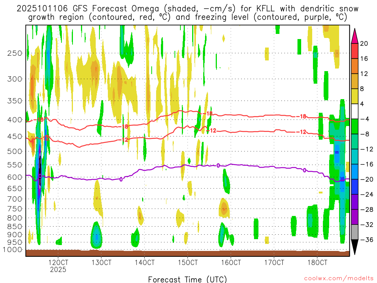The width and height of the screenshot is (377, 283).
Task: Click the Forecast Time (UTC) axis title
Action: point(188,279)
